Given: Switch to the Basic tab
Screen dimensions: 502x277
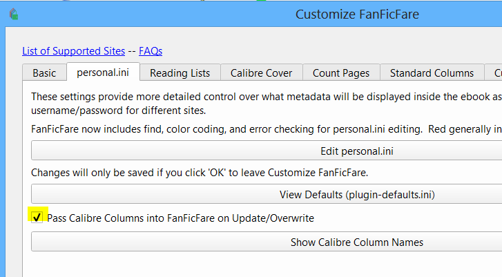Looking at the screenshot, I should (x=44, y=73).
